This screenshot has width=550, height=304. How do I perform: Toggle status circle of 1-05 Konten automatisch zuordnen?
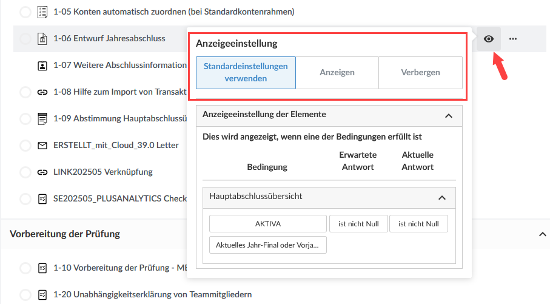25,12
